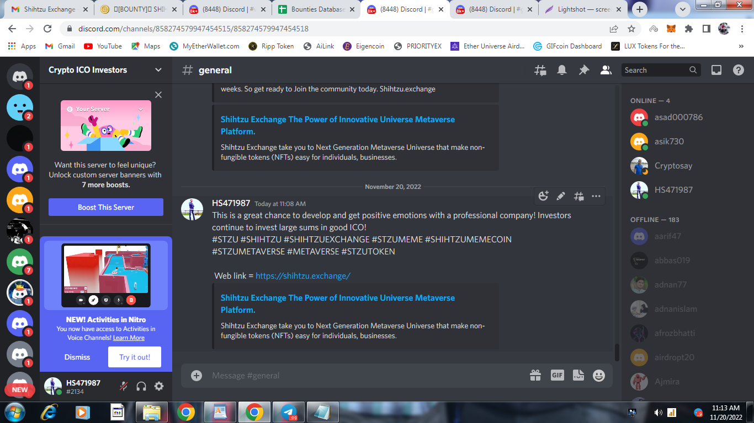
Task: Toggle deafen headphones icon
Action: (x=141, y=386)
